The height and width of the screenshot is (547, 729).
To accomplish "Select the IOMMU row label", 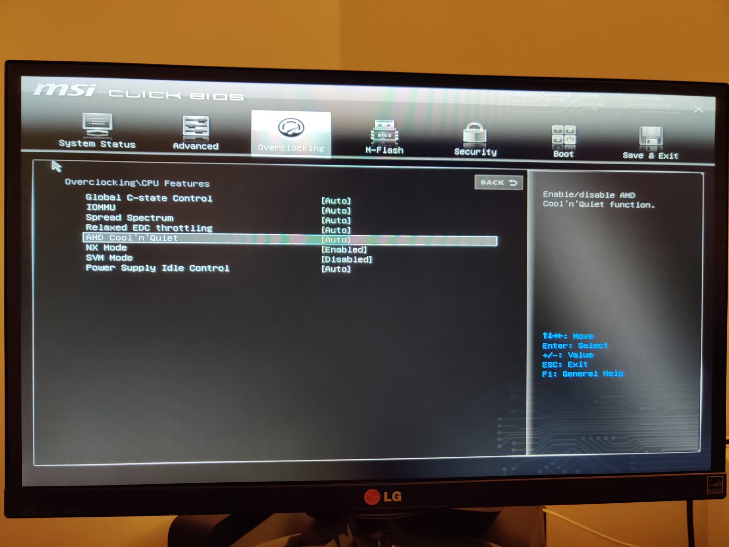I will click(x=101, y=207).
